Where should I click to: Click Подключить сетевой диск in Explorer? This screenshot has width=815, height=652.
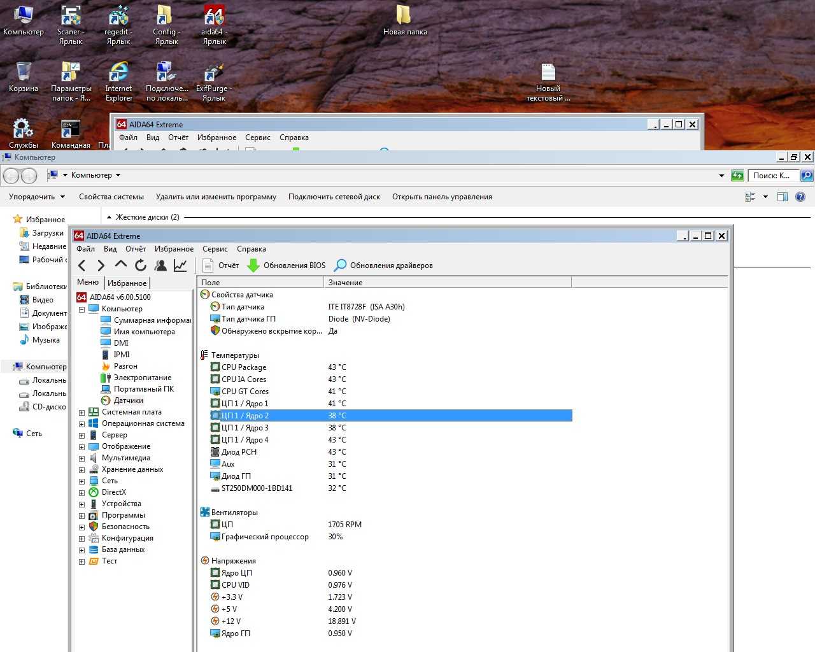tap(334, 197)
